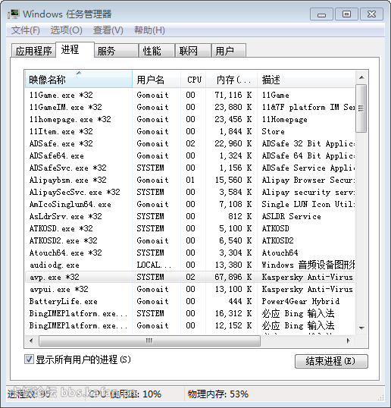The height and width of the screenshot is (408, 391).
Task: Sort by 用户名 column header
Action: 157,79
